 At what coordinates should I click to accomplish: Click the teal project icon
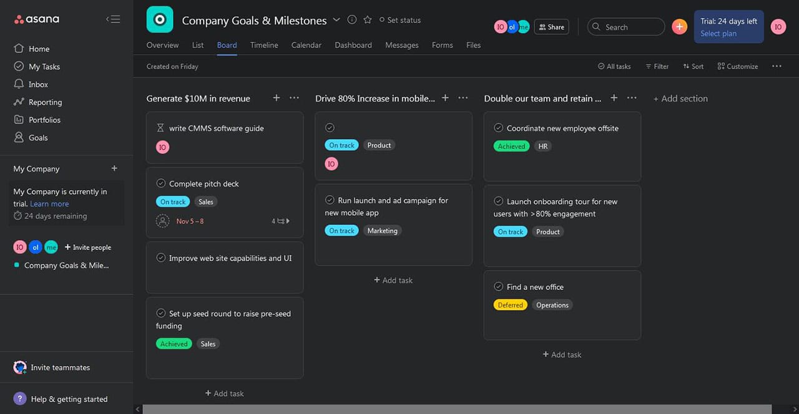[160, 20]
